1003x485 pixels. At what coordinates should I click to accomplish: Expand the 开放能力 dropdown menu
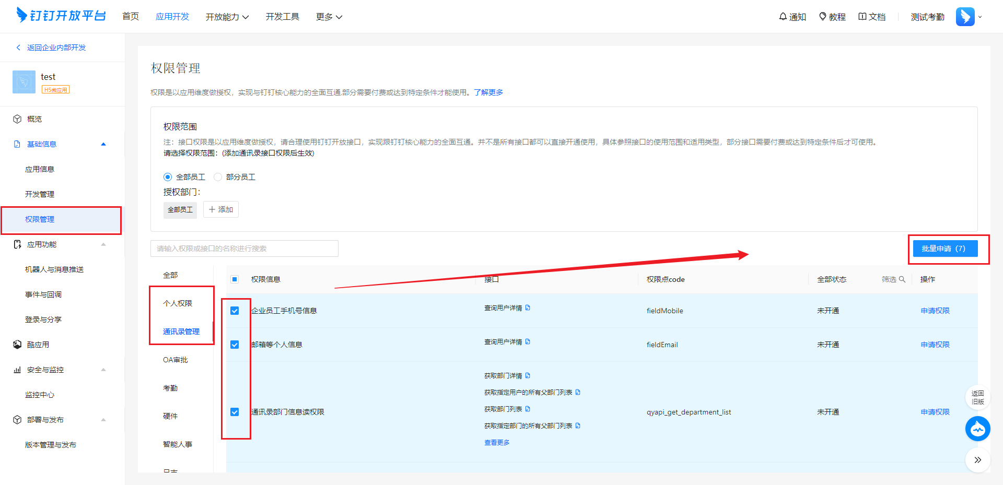pos(227,17)
